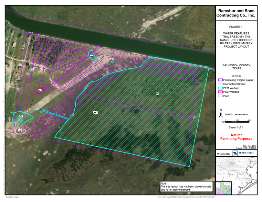Click the PEM Wetland legend swatch
This screenshot has height=202, width=262.
(x=220, y=88)
